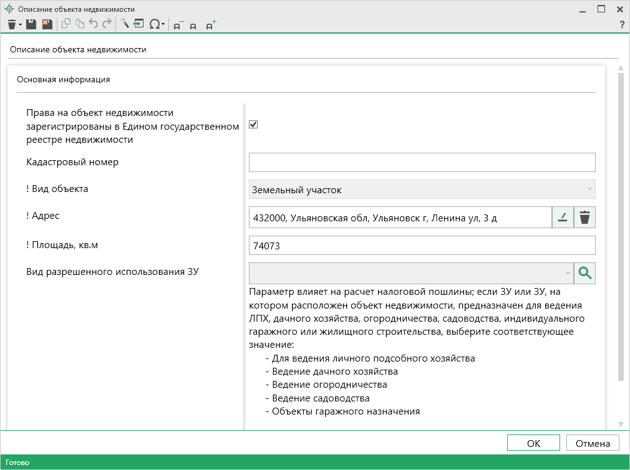Viewport: 630px width, 470px height.
Task: Click the magnifier search icon for land use
Action: [584, 273]
